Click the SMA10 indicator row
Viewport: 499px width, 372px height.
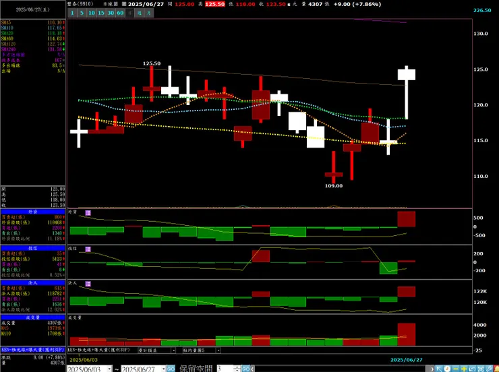pos(33,28)
